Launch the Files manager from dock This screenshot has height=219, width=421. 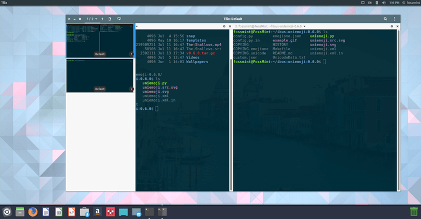[20, 212]
